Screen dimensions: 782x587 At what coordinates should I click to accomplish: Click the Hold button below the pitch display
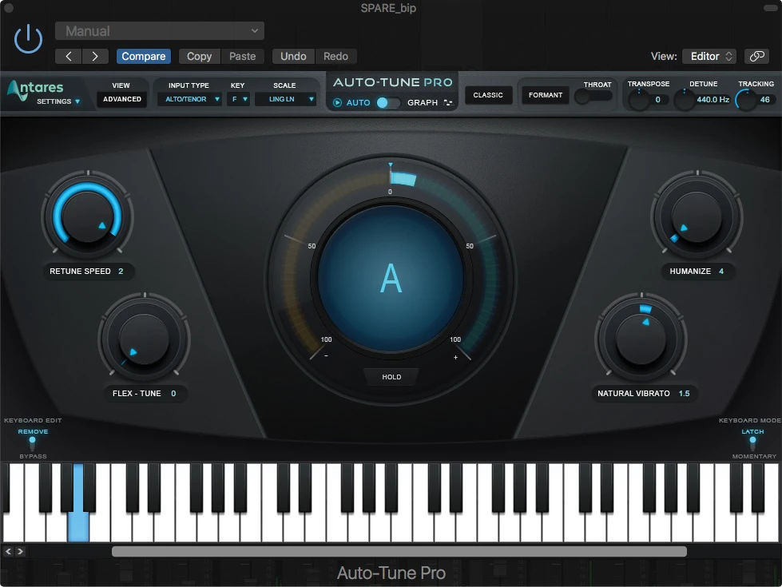click(391, 377)
